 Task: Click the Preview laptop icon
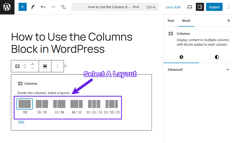[x=190, y=7]
